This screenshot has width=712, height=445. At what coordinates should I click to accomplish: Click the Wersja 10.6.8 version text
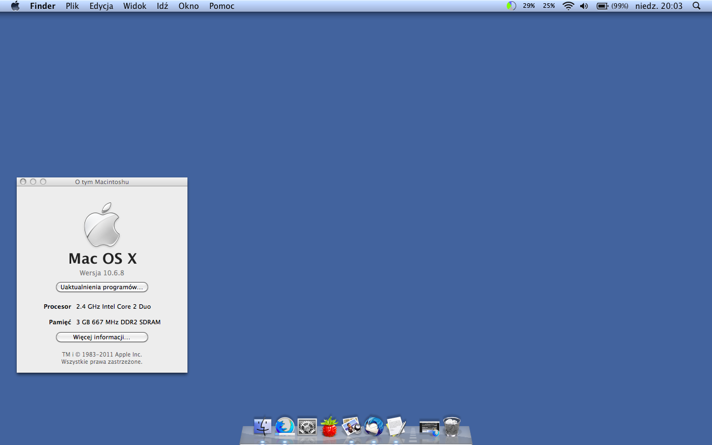point(102,273)
